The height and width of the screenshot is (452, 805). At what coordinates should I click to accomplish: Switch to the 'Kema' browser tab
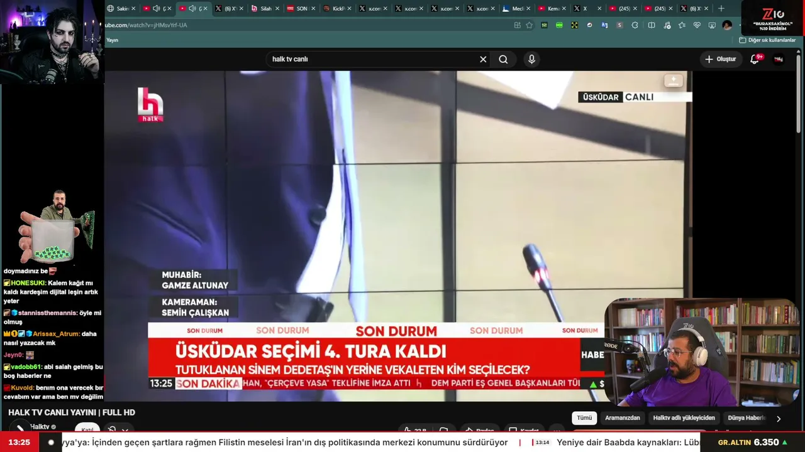point(552,9)
